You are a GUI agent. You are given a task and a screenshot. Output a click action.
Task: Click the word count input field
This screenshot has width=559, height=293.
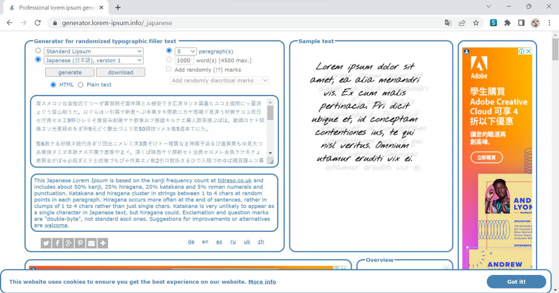click(x=185, y=61)
